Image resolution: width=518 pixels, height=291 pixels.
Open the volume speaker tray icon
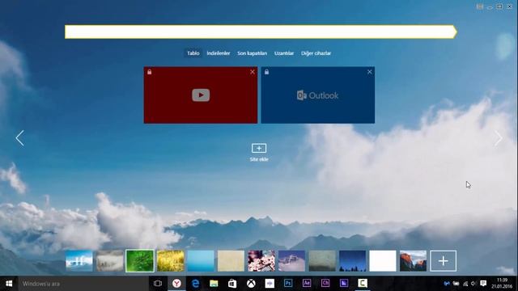[473, 284]
